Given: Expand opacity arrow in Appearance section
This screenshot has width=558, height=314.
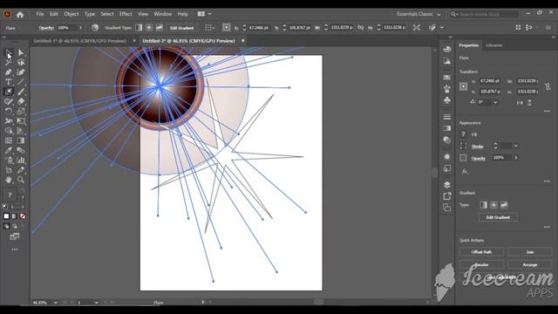Looking at the screenshot, I should pyautogui.click(x=515, y=157).
